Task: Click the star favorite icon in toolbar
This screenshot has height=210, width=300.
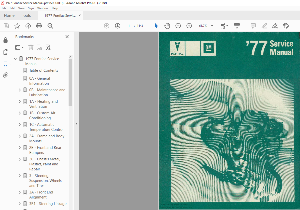Action: point(17,26)
